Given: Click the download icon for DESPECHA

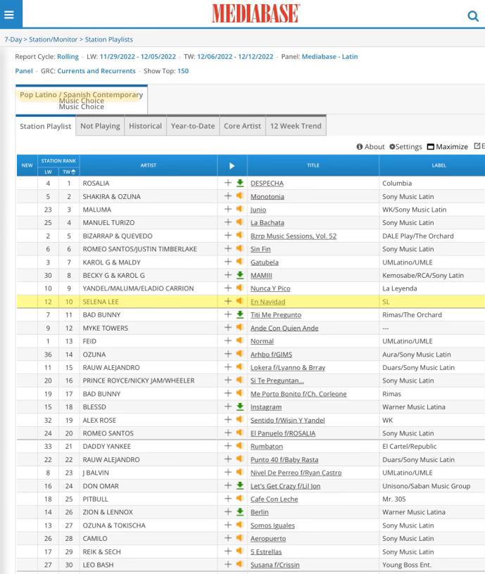Looking at the screenshot, I should 240,183.
